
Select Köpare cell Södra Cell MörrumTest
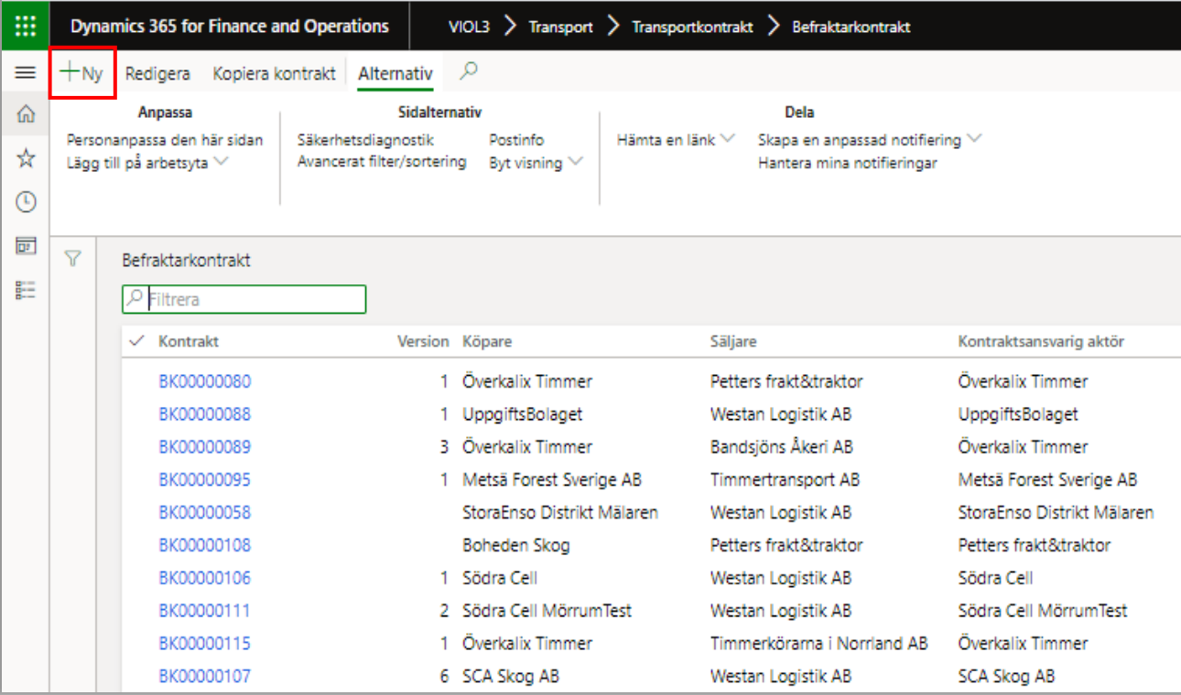547,611
